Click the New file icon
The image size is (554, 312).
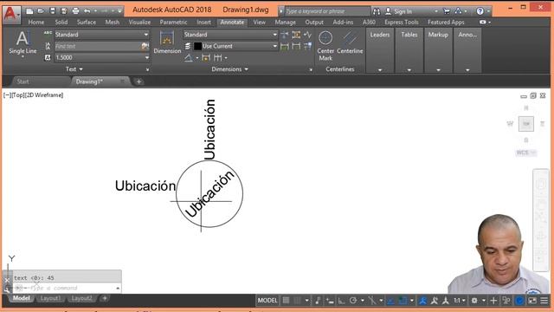pyautogui.click(x=29, y=11)
